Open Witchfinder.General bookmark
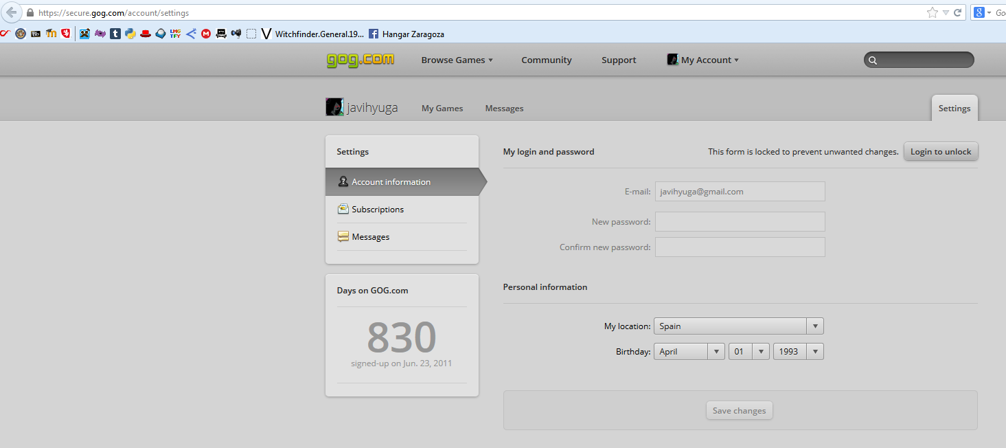1006x448 pixels. [312, 33]
